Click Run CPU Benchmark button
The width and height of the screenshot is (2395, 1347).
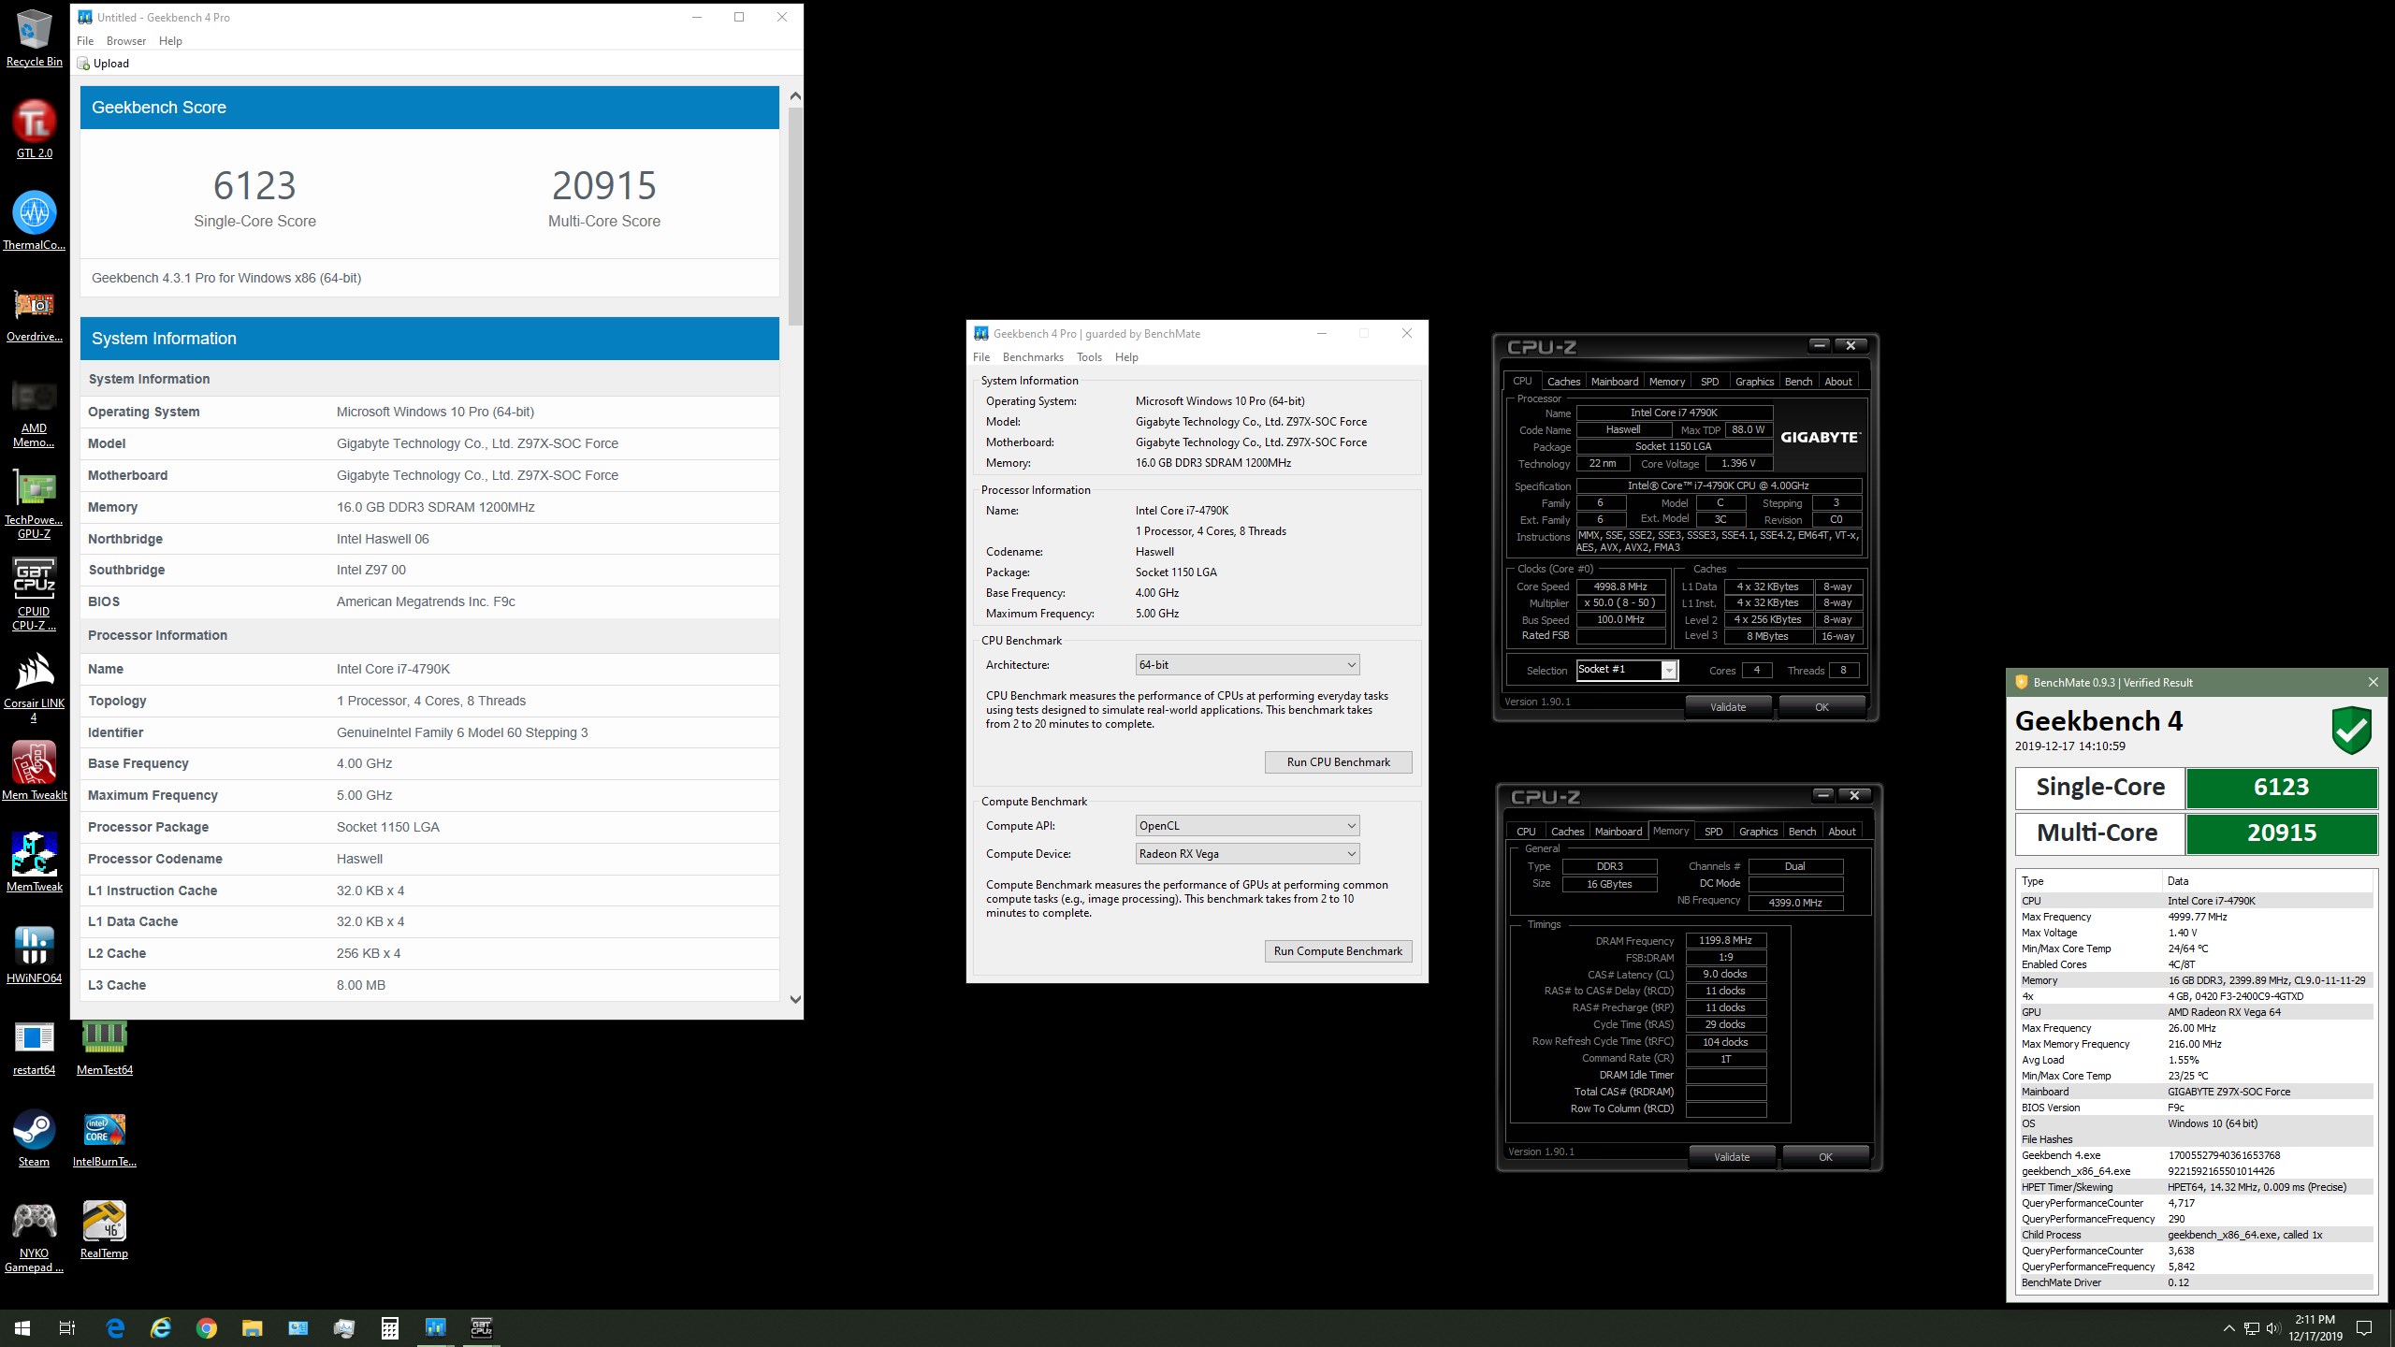click(x=1338, y=762)
